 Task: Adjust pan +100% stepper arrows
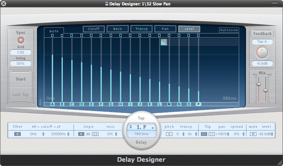click(x=228, y=134)
